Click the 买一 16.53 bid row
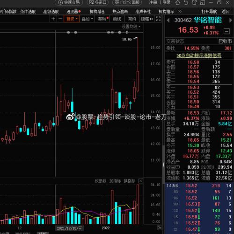The width and height of the screenshot is (234, 234). 199,88
